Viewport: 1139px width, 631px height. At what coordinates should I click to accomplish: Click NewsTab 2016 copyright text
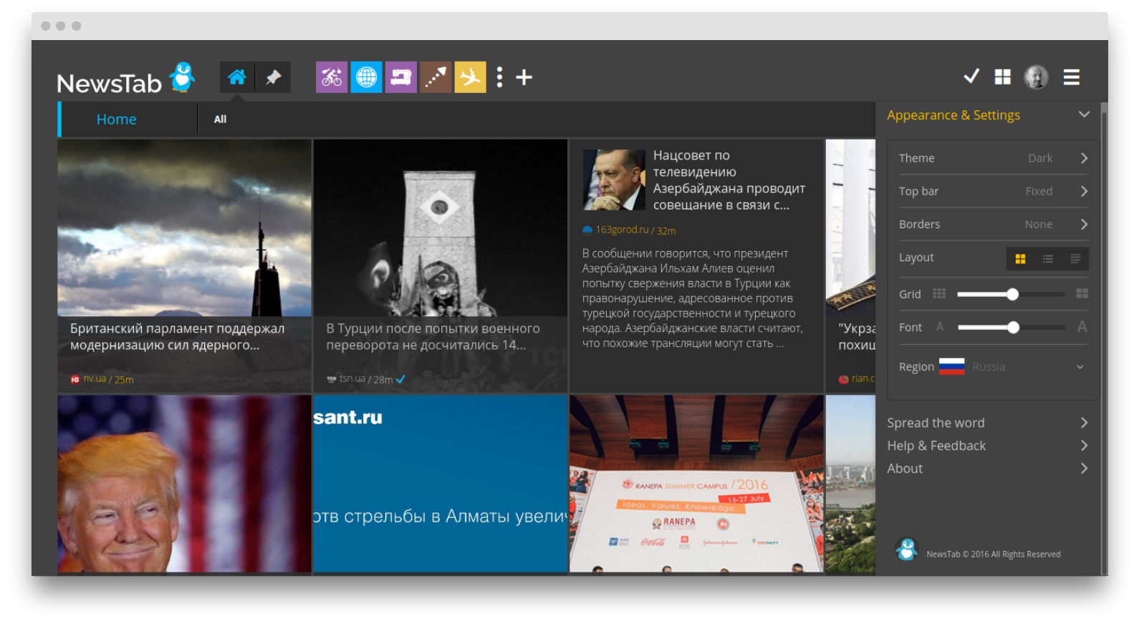[x=993, y=554]
